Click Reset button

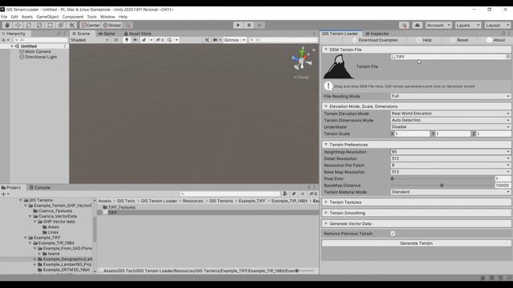point(459,40)
